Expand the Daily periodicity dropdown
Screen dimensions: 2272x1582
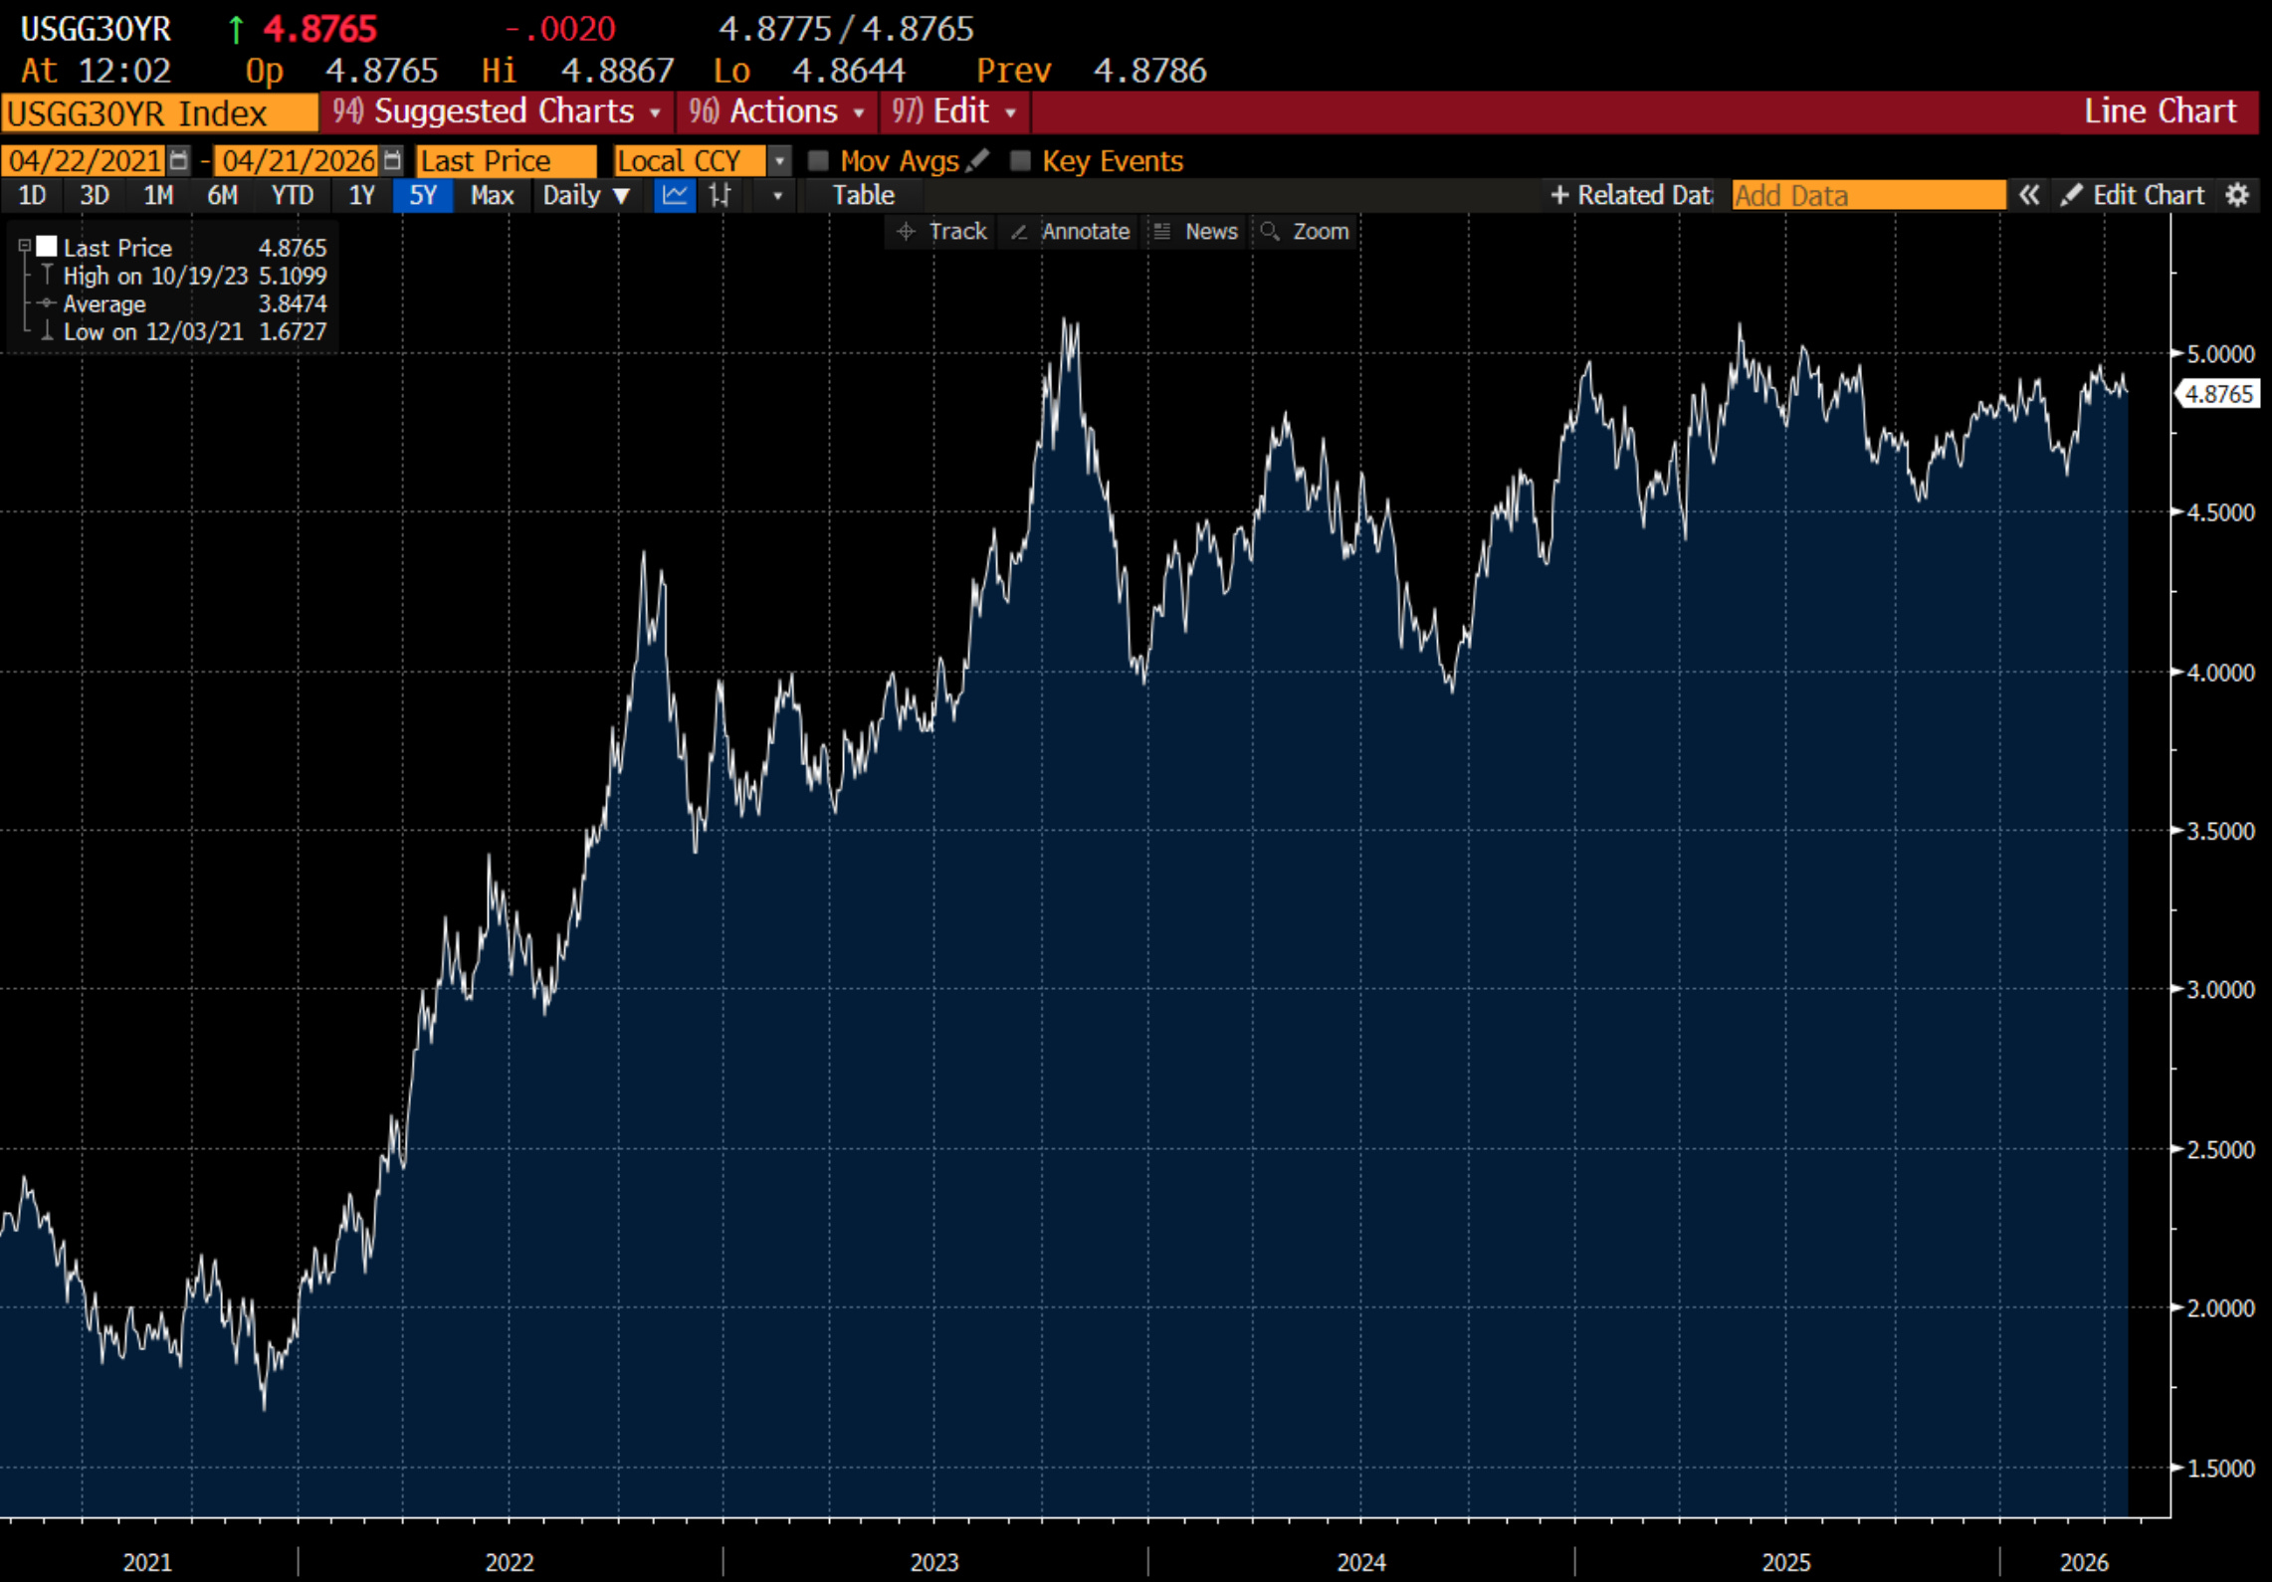[x=585, y=195]
